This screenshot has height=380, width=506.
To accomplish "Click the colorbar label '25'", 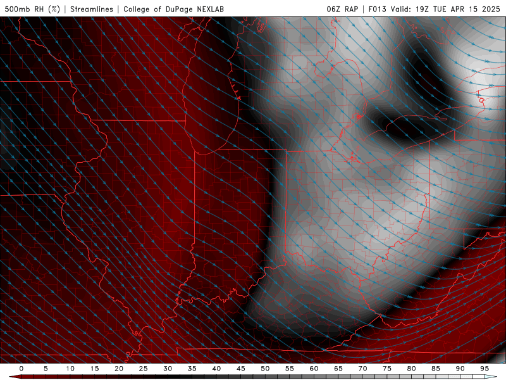I will pyautogui.click(x=144, y=369).
